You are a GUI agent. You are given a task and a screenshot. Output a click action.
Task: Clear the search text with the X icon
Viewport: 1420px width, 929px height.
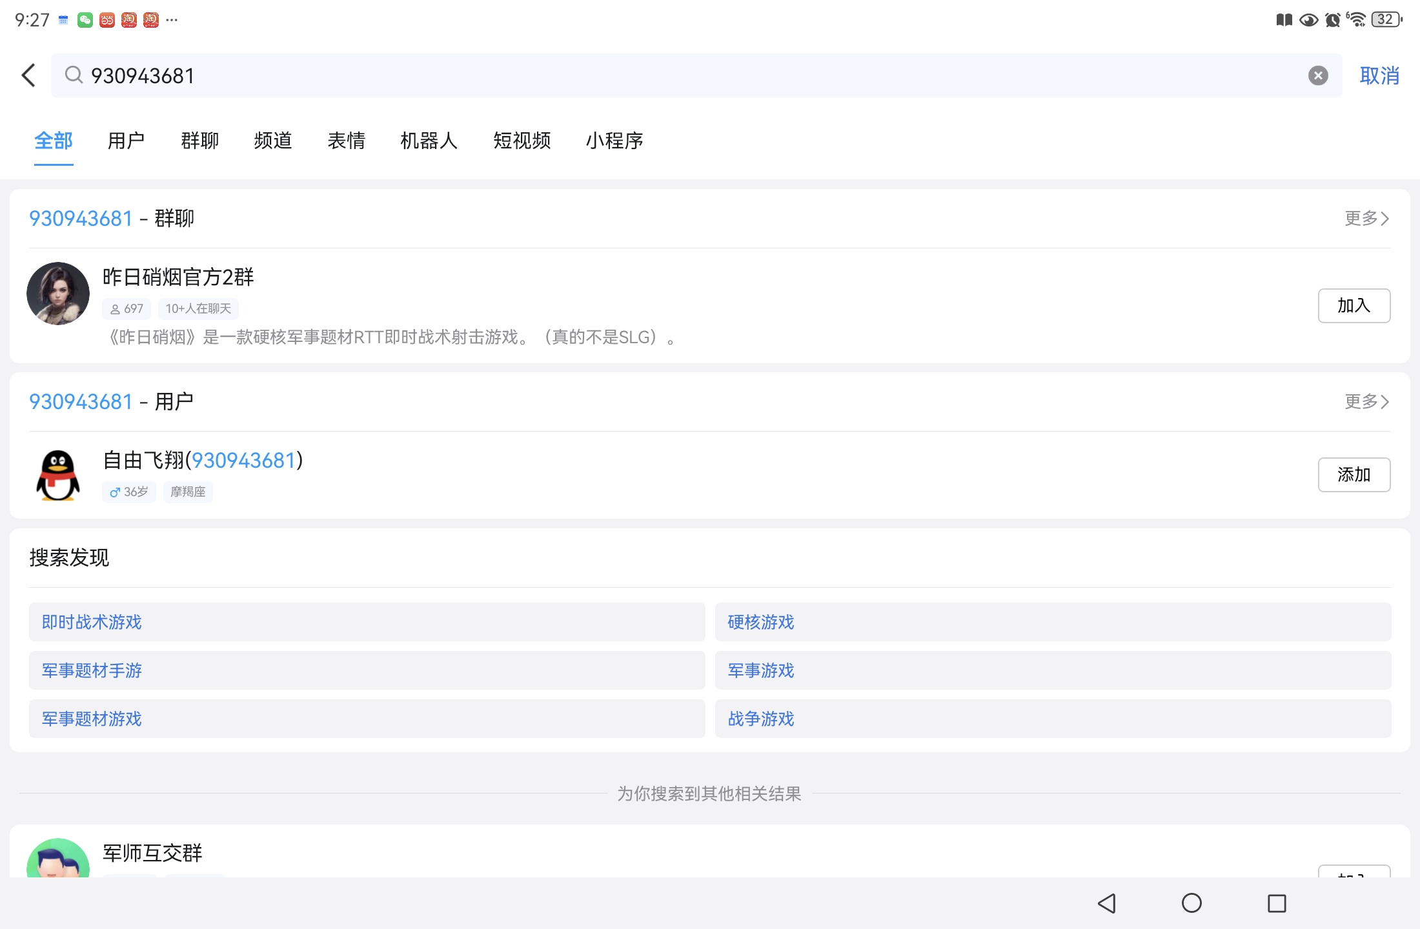tap(1318, 75)
